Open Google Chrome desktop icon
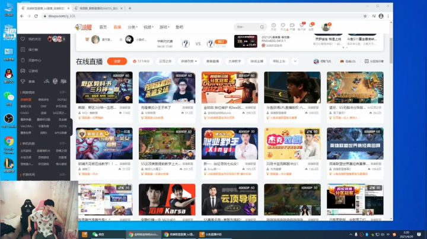The width and height of the screenshot is (427, 239). point(9,144)
